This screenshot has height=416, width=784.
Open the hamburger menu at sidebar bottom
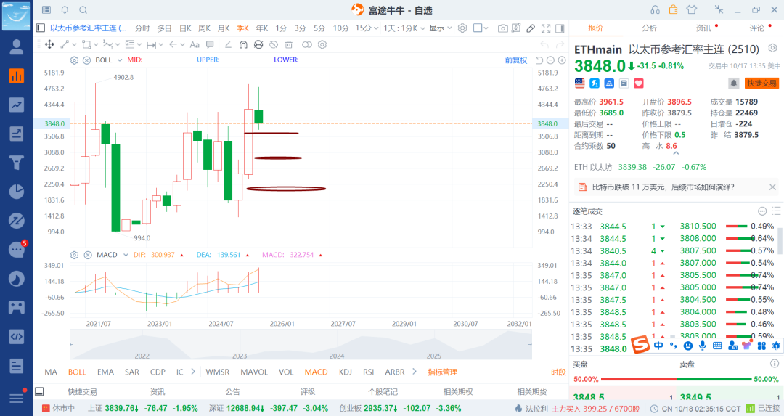[x=17, y=397]
